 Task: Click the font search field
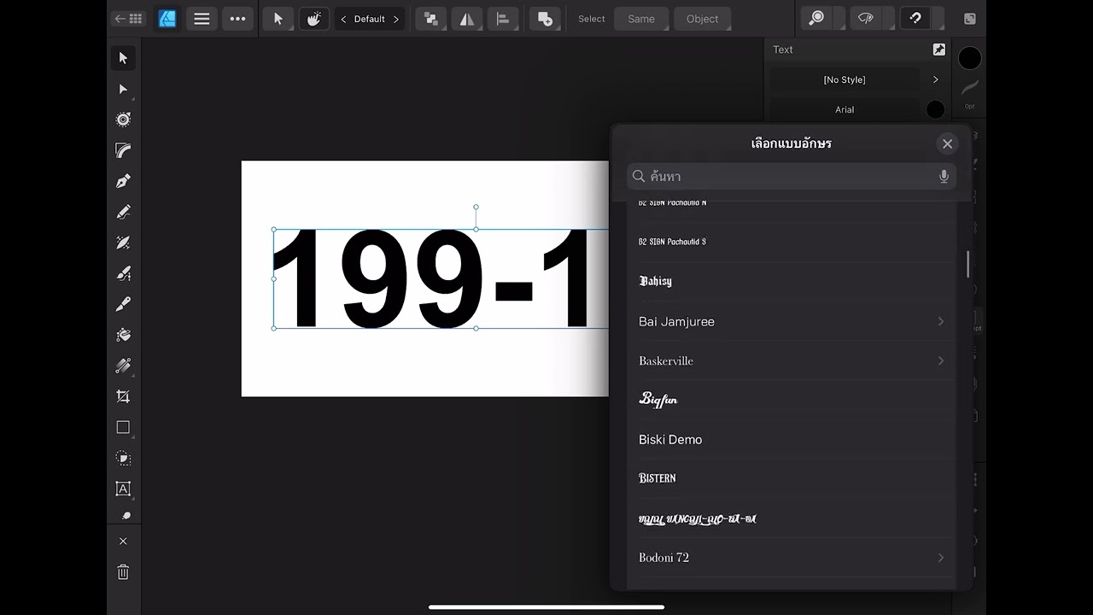tap(792, 176)
